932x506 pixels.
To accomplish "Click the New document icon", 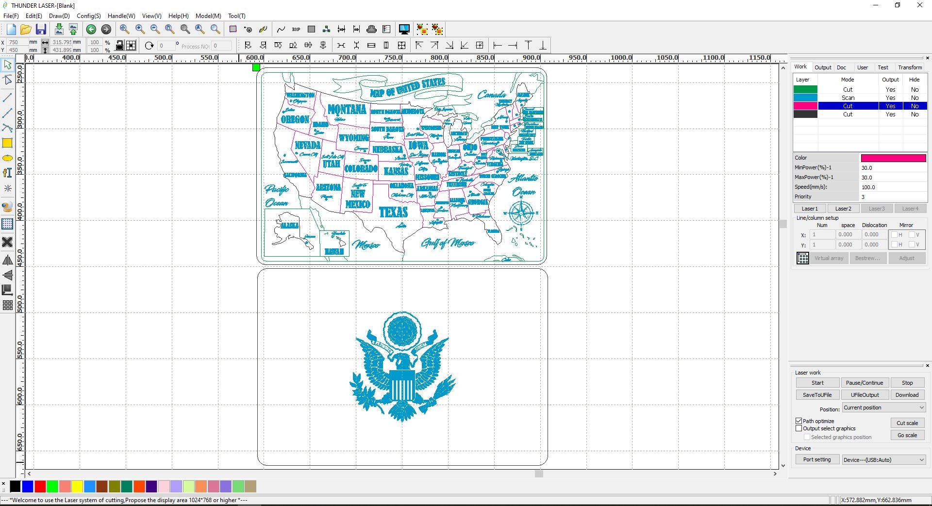I will (11, 29).
